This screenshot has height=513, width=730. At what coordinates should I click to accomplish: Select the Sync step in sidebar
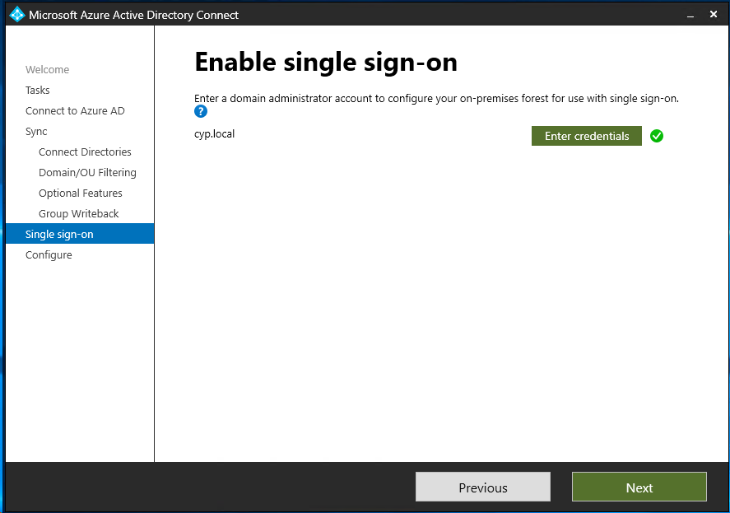pos(36,132)
